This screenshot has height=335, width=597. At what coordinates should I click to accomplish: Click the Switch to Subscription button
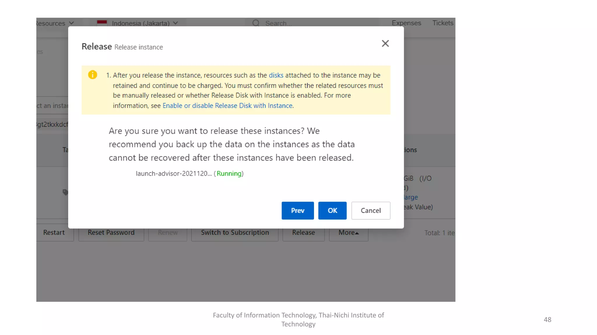tap(235, 233)
